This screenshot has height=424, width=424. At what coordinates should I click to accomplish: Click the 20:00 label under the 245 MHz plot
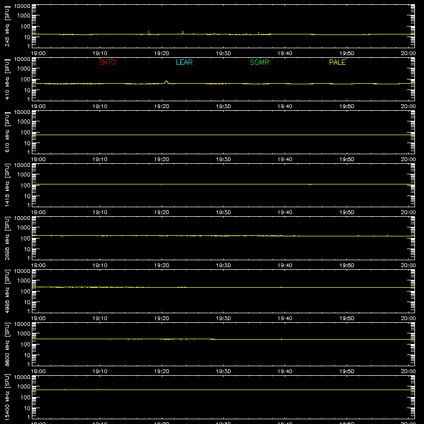(408, 54)
